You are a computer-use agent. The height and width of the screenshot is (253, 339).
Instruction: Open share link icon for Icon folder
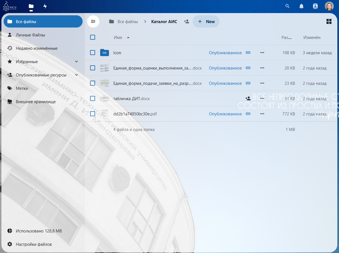pos(248,53)
